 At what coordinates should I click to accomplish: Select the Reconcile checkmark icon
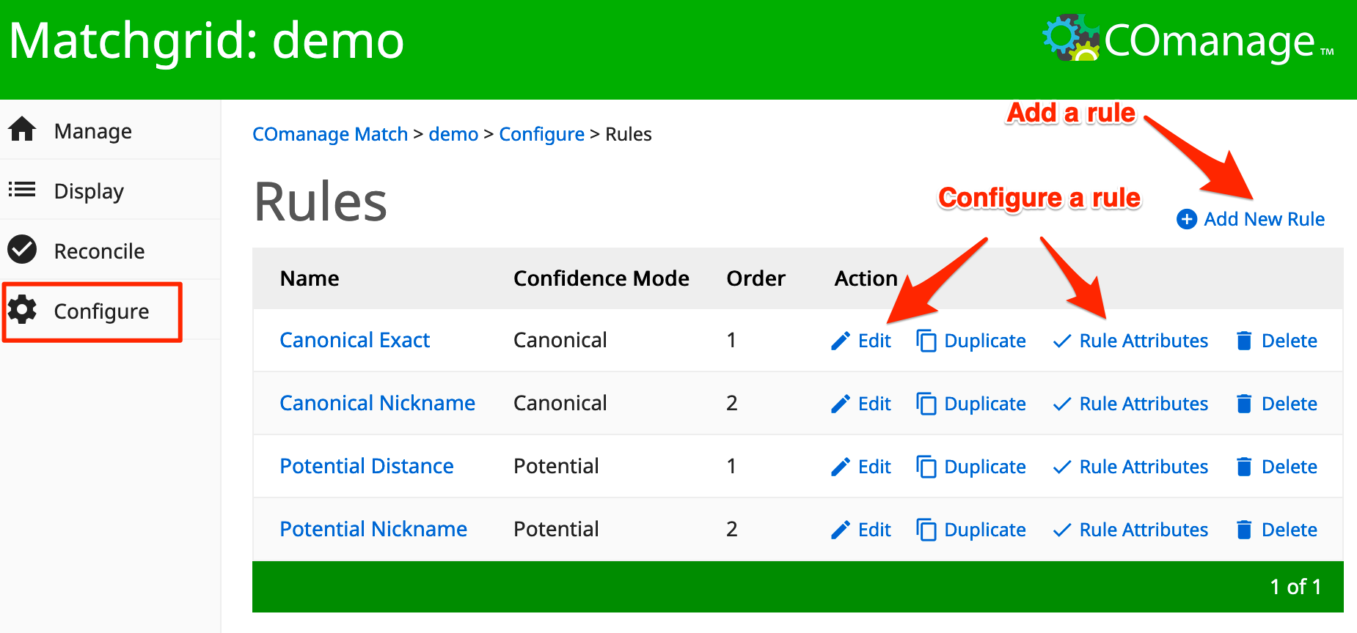[22, 250]
